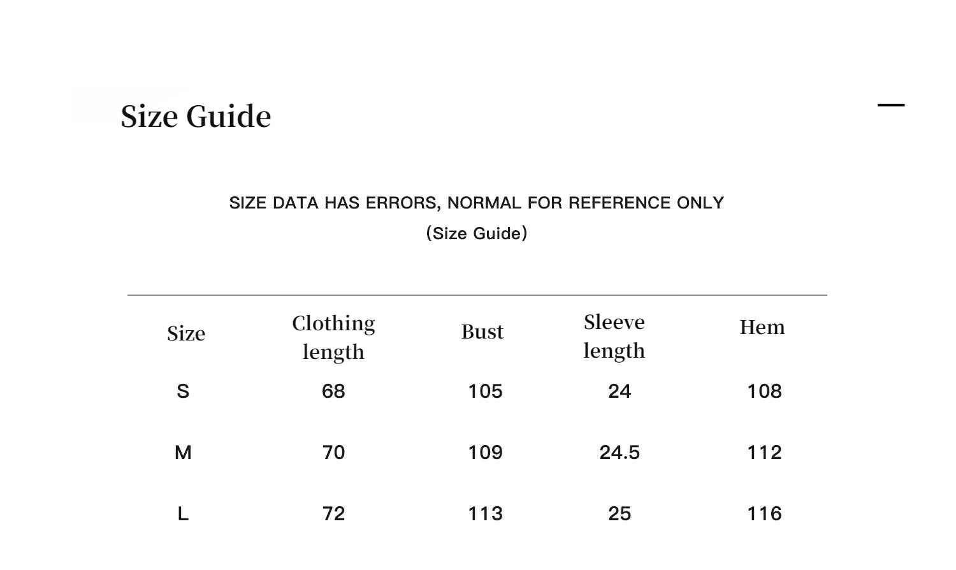Select the S size row label
This screenshot has height=570, width=956.
point(183,391)
